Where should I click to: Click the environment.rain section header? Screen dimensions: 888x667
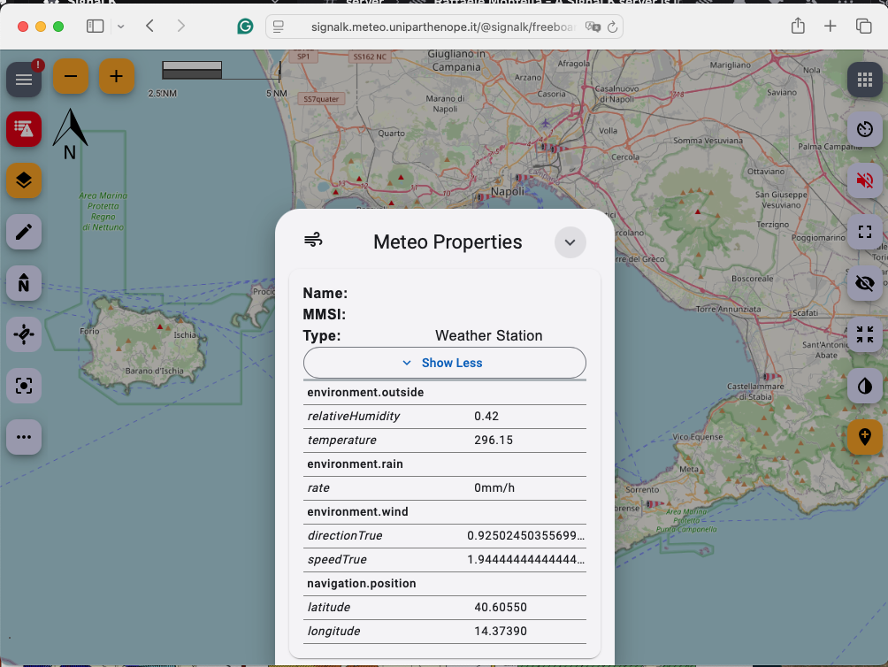click(355, 464)
